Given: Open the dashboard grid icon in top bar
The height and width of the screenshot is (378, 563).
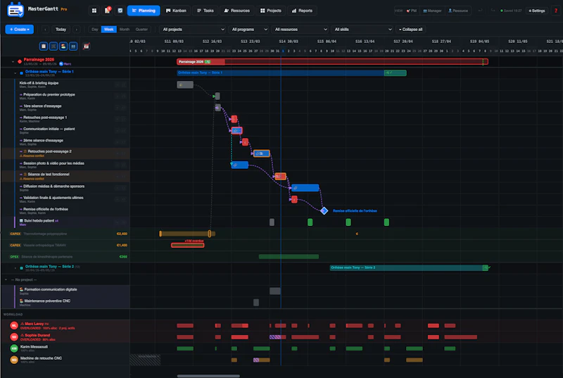Looking at the screenshot, I should click(94, 11).
